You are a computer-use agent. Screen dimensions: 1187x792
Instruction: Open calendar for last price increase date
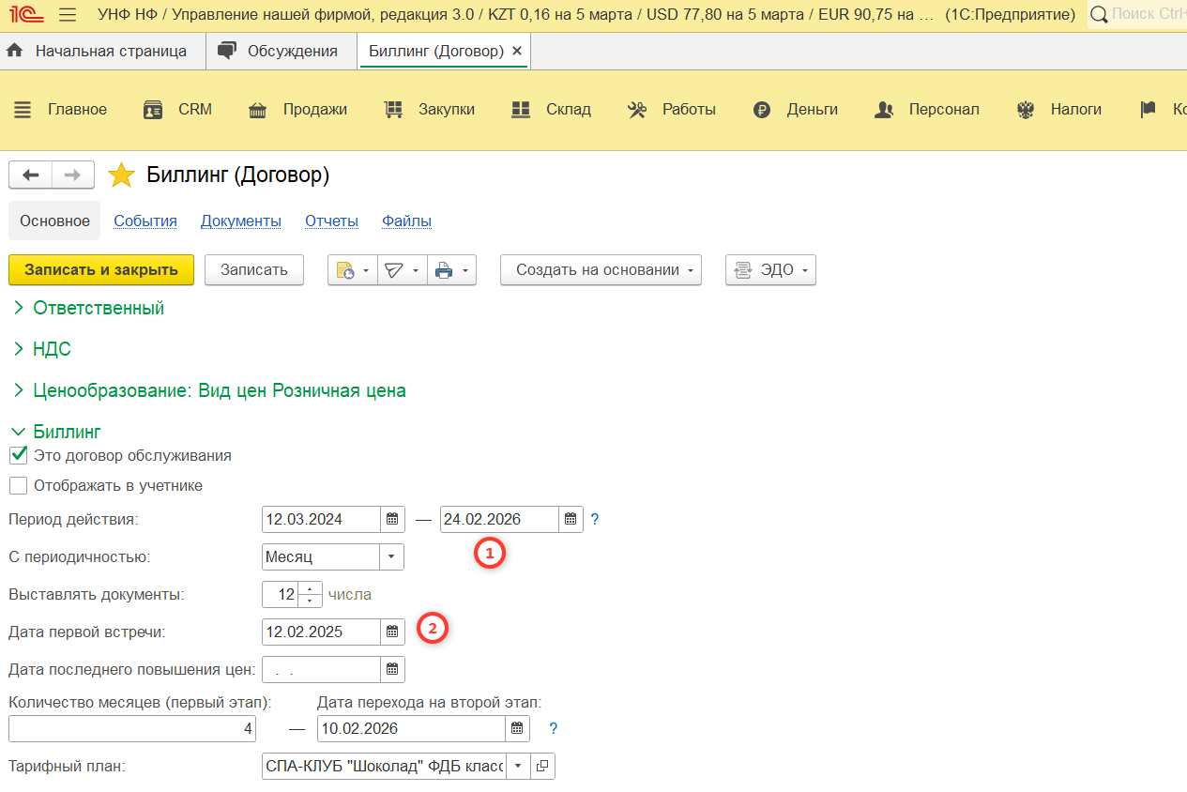[392, 669]
